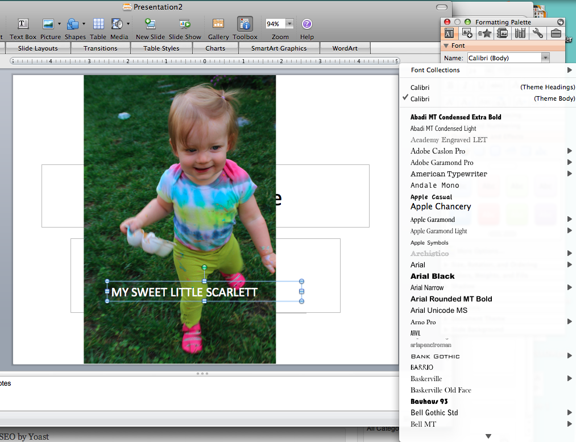Select Baskerville Old Face font
The height and width of the screenshot is (442, 576).
(441, 390)
